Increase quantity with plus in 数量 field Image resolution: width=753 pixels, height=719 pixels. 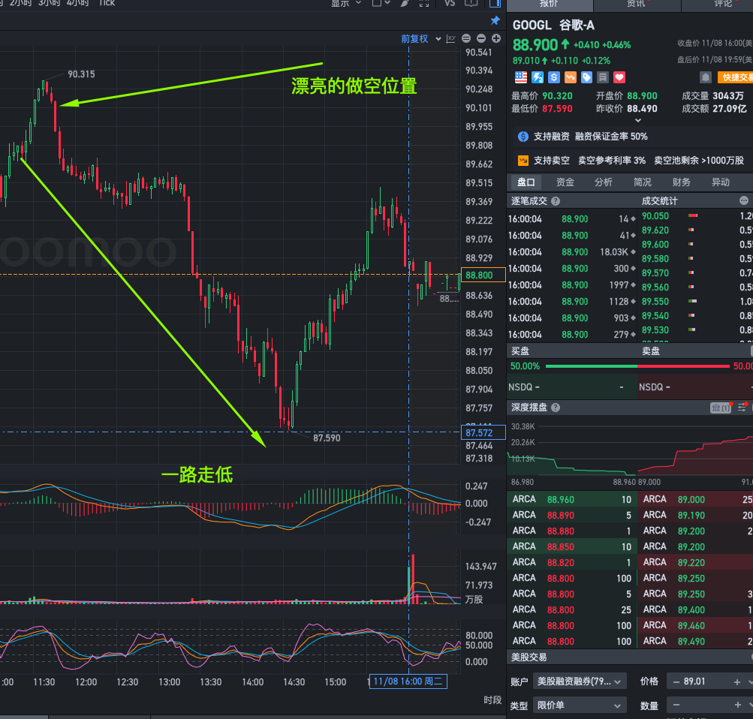738,705
